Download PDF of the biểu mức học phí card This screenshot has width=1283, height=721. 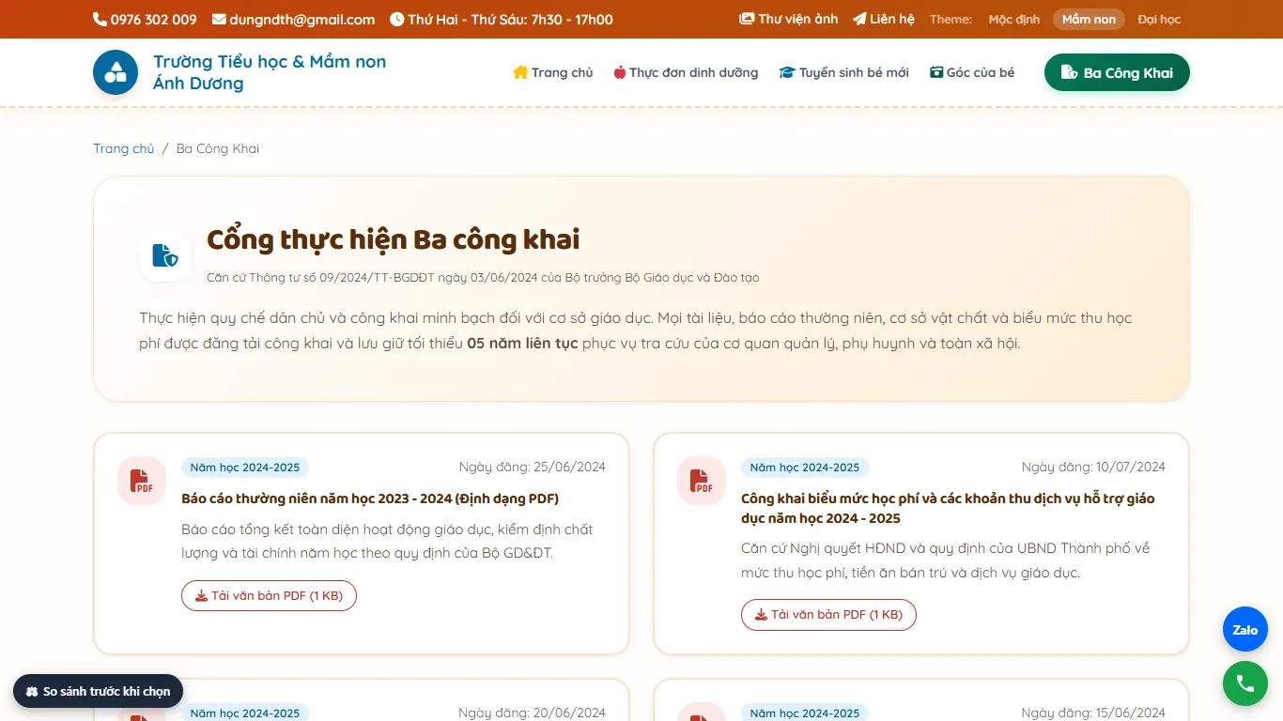[x=828, y=615]
